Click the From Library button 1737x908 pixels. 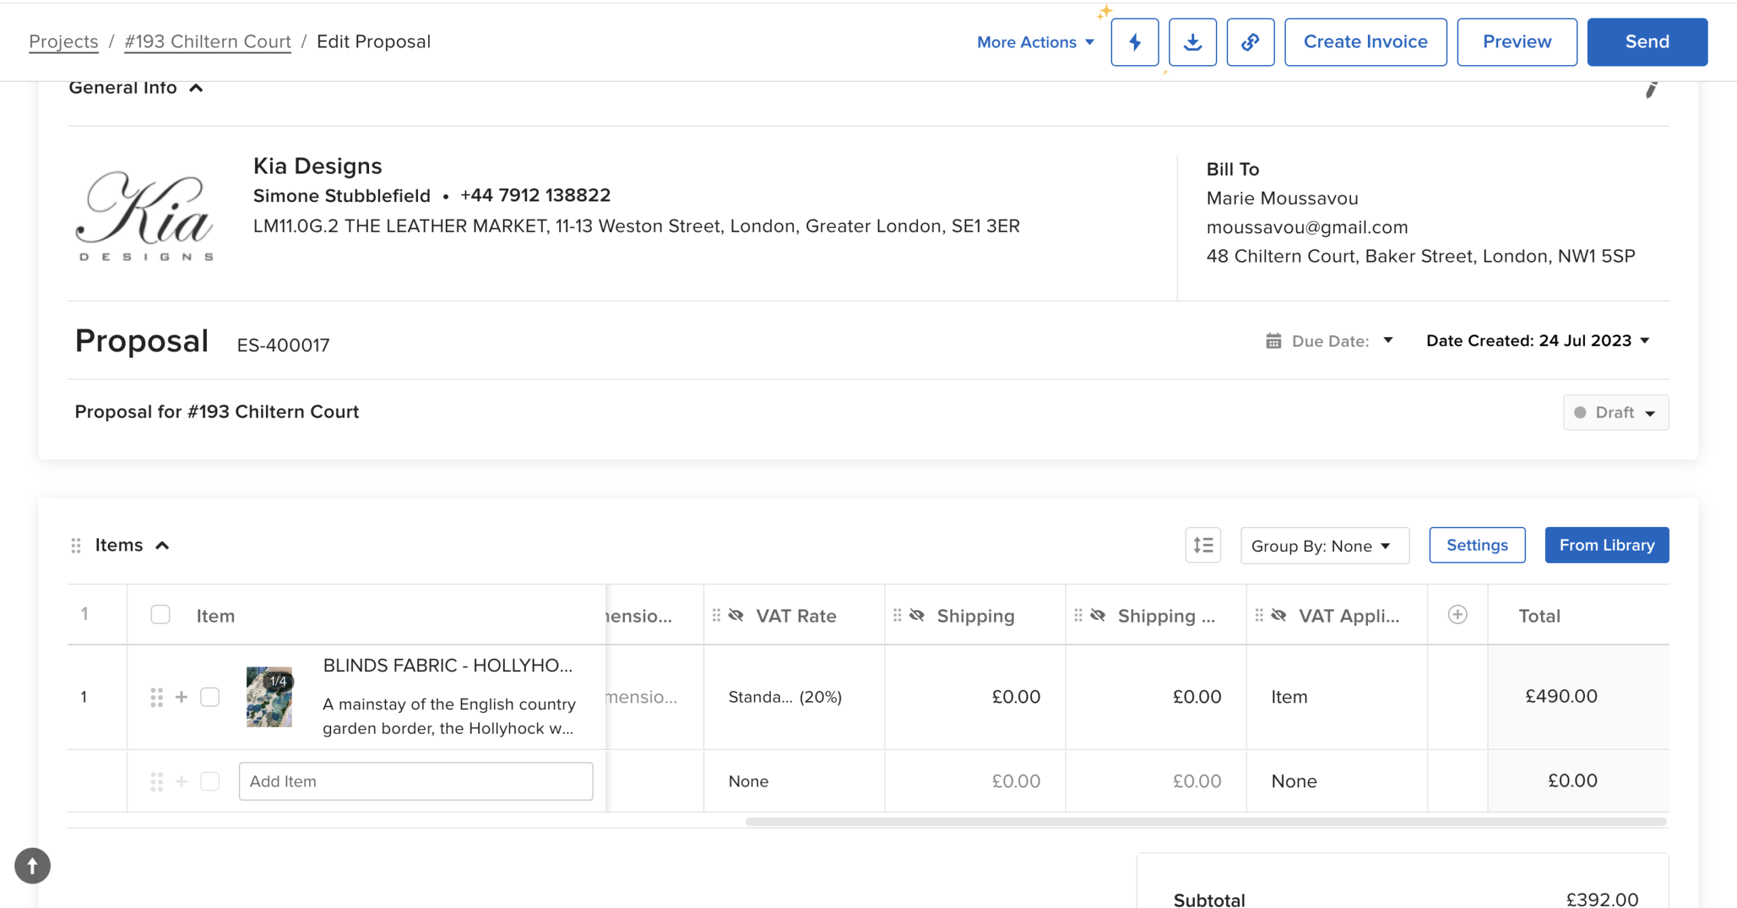tap(1606, 545)
